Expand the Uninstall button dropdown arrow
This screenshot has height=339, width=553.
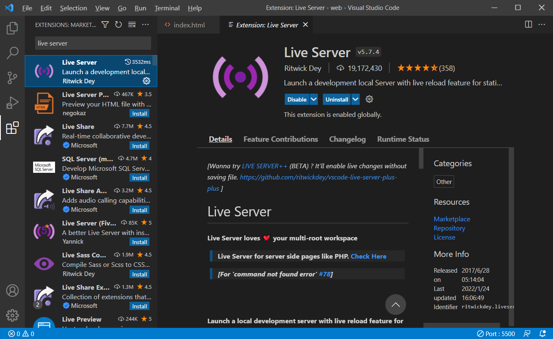[x=356, y=99]
